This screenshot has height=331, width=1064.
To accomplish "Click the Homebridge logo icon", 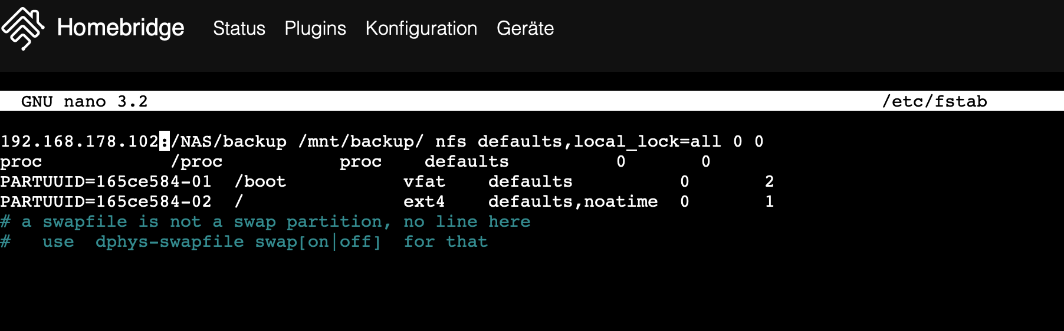I will tap(22, 28).
